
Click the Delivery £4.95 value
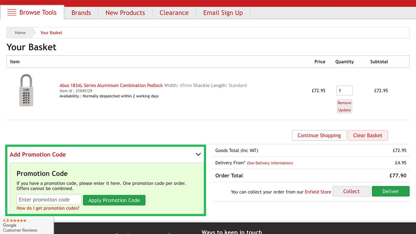point(401,163)
